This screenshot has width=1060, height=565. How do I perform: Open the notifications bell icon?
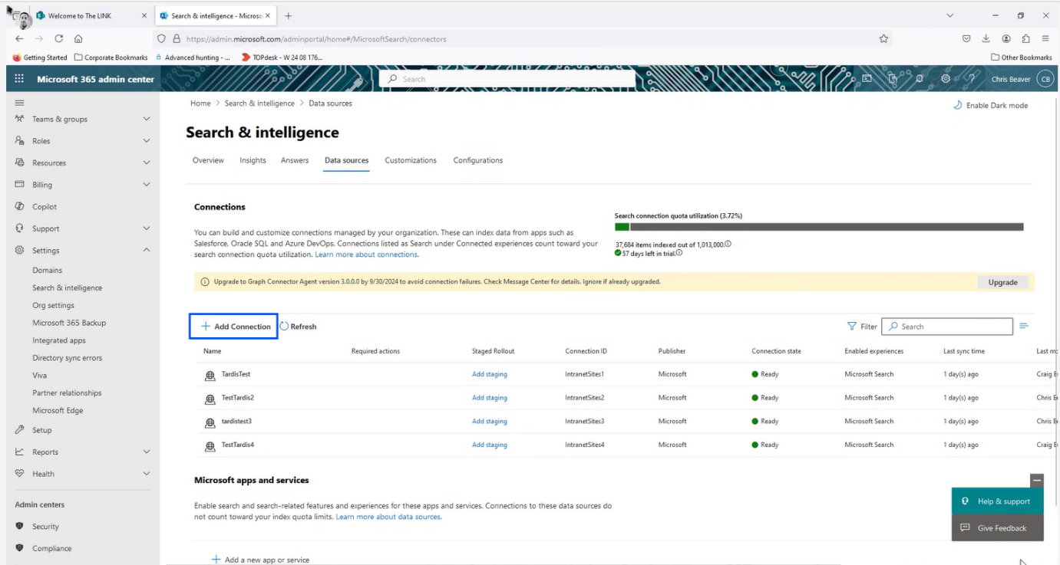[919, 79]
